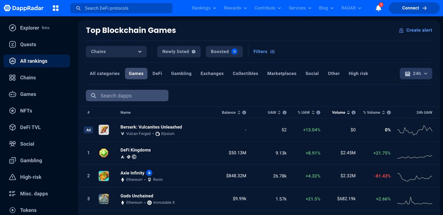Select the All categories tab
443x215 pixels.
click(105, 74)
